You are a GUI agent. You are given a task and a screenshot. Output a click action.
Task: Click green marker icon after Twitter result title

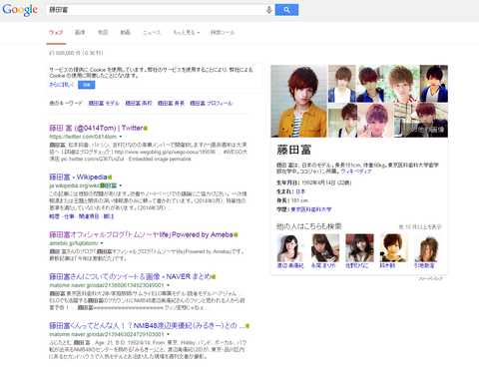click(146, 128)
